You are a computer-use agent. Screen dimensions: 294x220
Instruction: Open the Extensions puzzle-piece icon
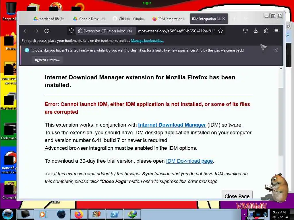click(x=266, y=31)
